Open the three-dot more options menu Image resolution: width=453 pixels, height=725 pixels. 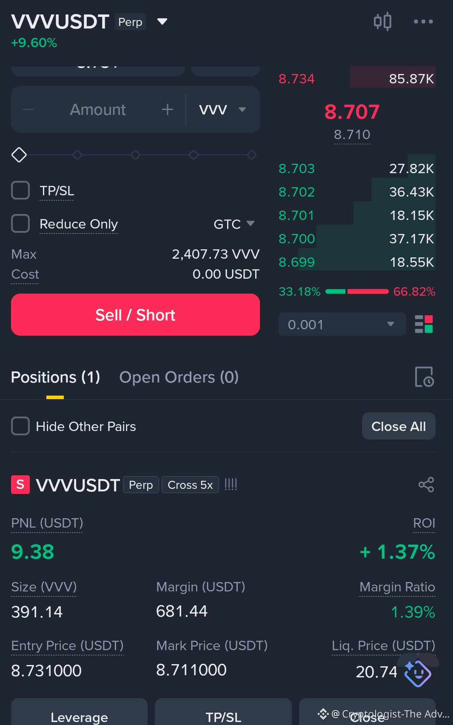pyautogui.click(x=423, y=22)
